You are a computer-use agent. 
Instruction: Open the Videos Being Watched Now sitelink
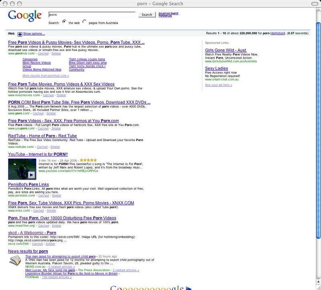[x=42, y=69]
